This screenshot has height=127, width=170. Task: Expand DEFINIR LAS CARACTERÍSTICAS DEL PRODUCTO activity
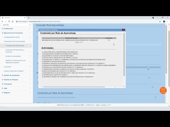(42, 67)
